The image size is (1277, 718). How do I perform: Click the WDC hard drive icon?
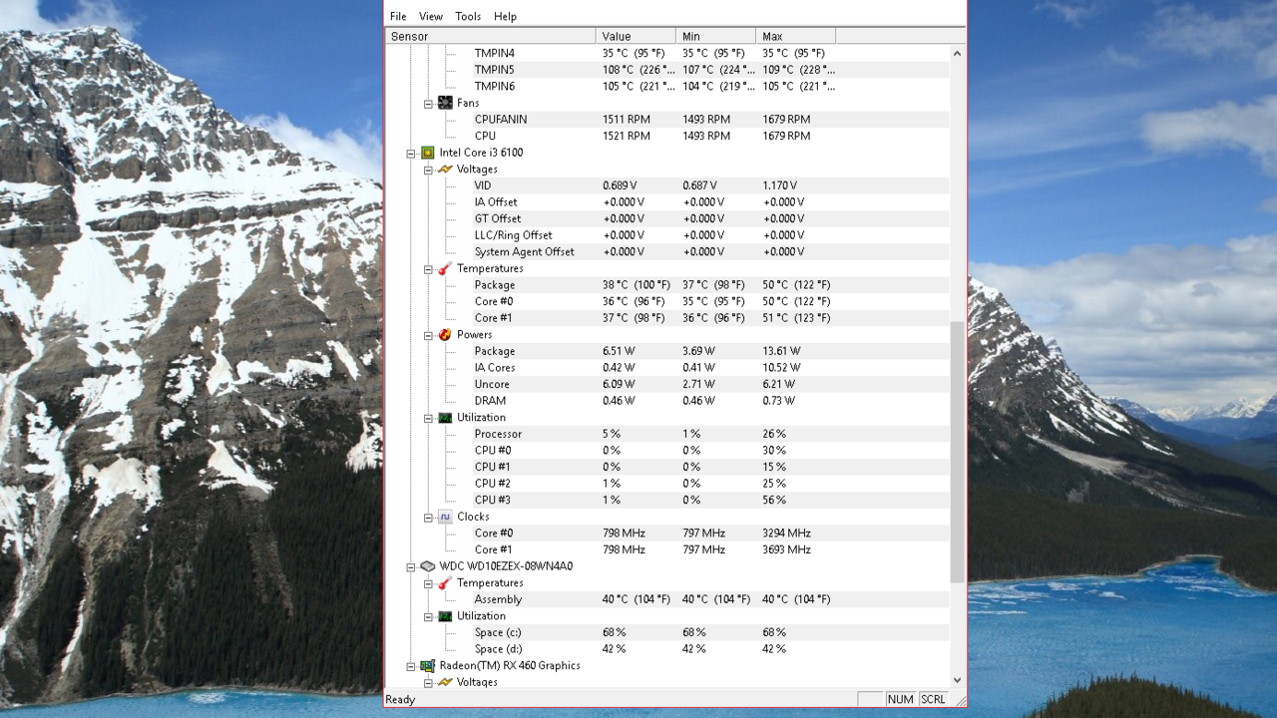click(x=427, y=566)
